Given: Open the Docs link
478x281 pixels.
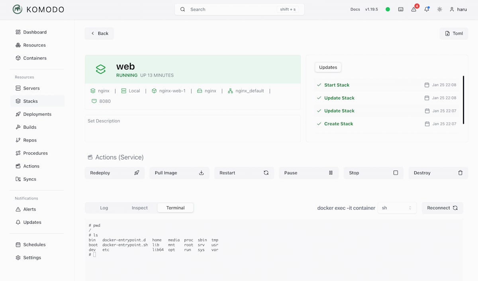Looking at the screenshot, I should pos(355,9).
